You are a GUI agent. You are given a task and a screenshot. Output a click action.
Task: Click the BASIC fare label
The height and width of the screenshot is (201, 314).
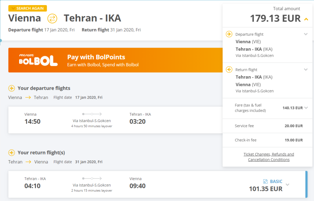point(276,182)
